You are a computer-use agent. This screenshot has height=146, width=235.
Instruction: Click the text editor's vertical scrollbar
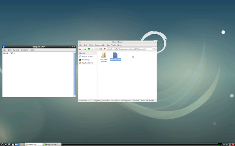[x=75, y=74]
